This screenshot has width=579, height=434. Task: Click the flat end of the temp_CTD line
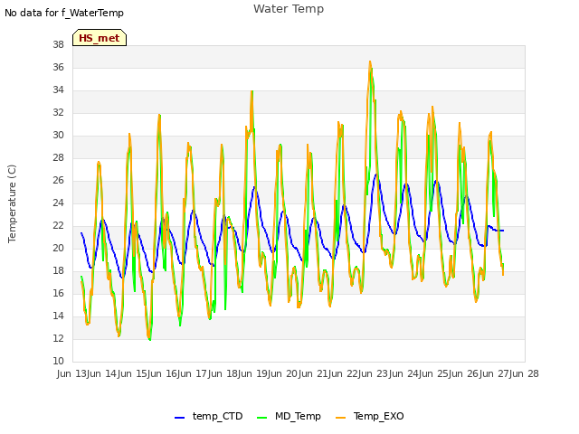tap(499, 231)
